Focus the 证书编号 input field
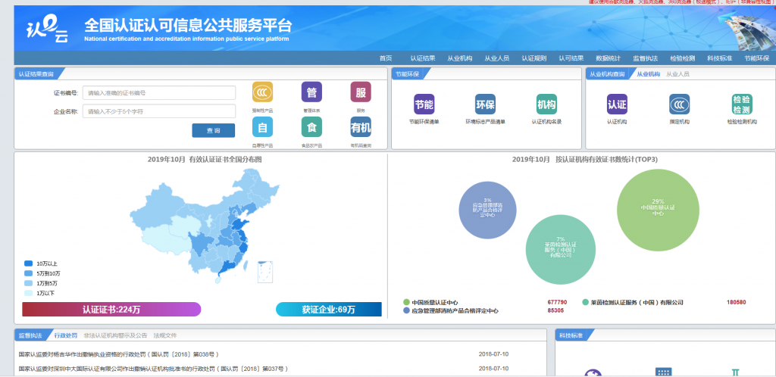This screenshot has width=776, height=377. pyautogui.click(x=159, y=92)
